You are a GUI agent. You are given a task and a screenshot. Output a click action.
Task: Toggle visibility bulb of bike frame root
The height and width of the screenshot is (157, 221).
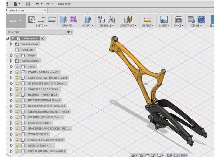pos(13,38)
